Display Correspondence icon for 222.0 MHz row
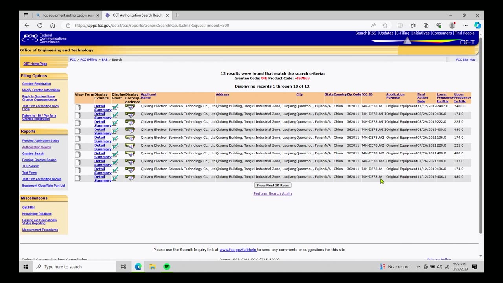503x283 pixels. [x=130, y=123]
